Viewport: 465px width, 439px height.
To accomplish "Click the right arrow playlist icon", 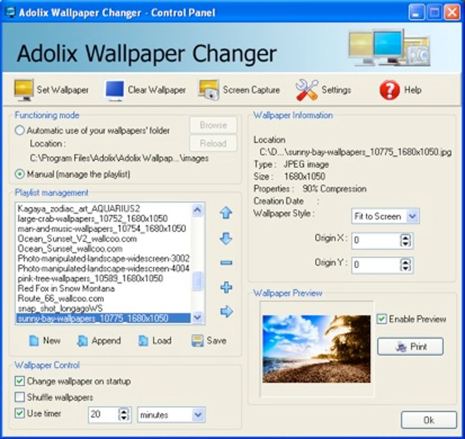I will [x=227, y=311].
